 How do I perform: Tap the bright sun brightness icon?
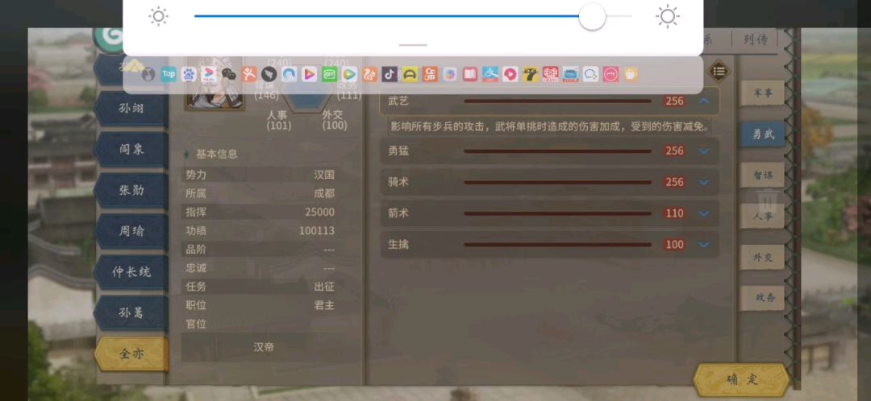click(x=667, y=17)
